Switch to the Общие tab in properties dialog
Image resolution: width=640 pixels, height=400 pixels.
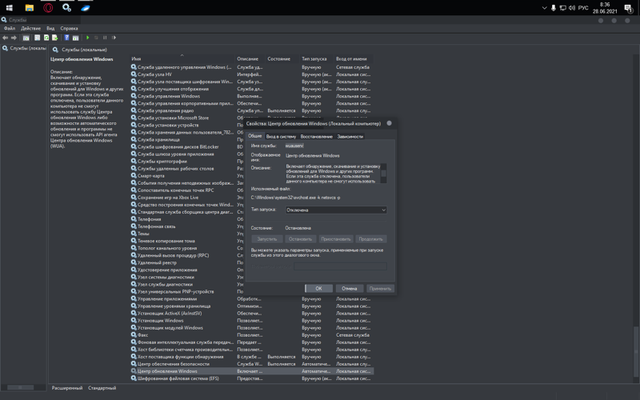pyautogui.click(x=255, y=136)
